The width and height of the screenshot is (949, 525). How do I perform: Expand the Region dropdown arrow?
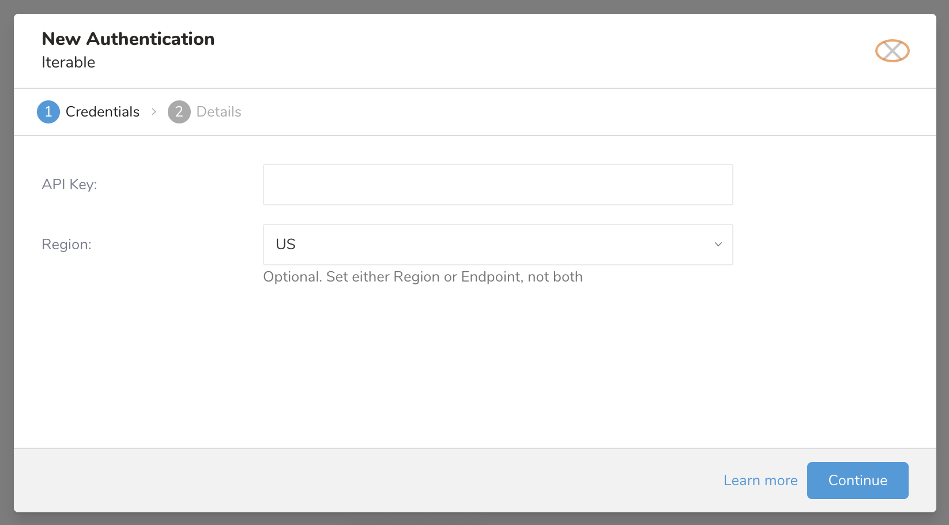[x=718, y=245]
